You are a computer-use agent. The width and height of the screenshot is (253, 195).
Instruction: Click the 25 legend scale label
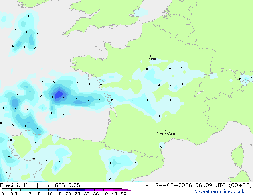pos(77,193)
